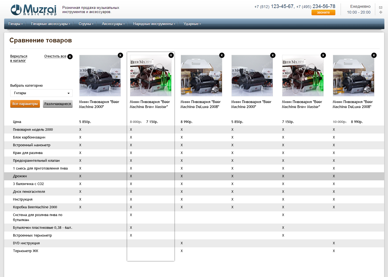Click the sitemap icon below the envelope
This screenshot has height=277, width=388.
click(x=381, y=12)
